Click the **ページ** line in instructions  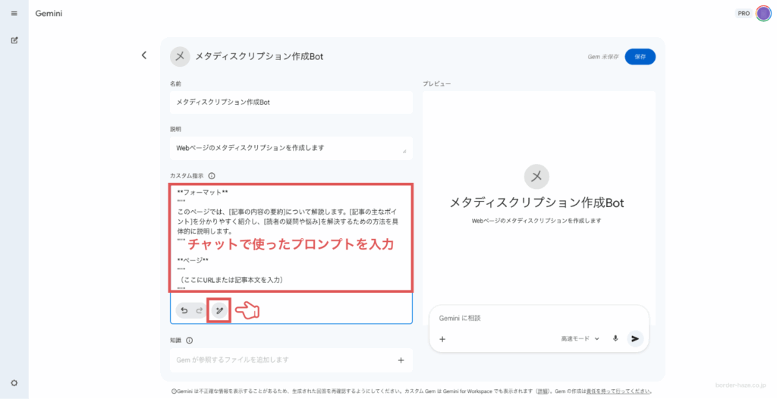(193, 261)
